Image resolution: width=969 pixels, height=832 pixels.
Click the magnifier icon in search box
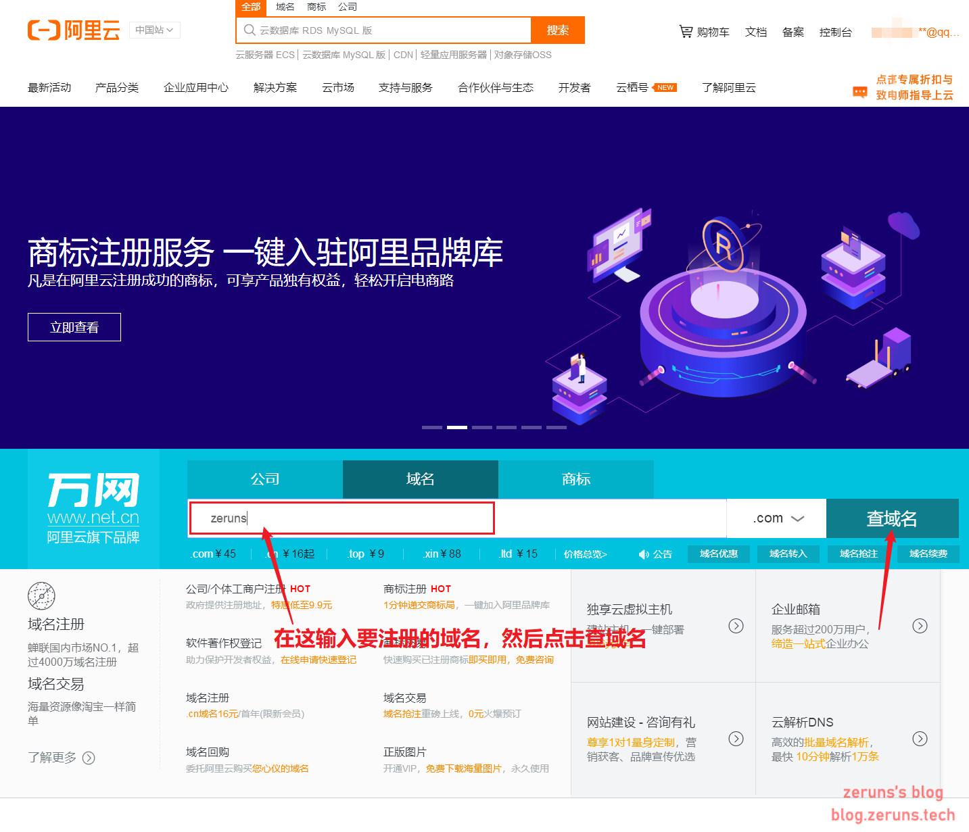(250, 30)
